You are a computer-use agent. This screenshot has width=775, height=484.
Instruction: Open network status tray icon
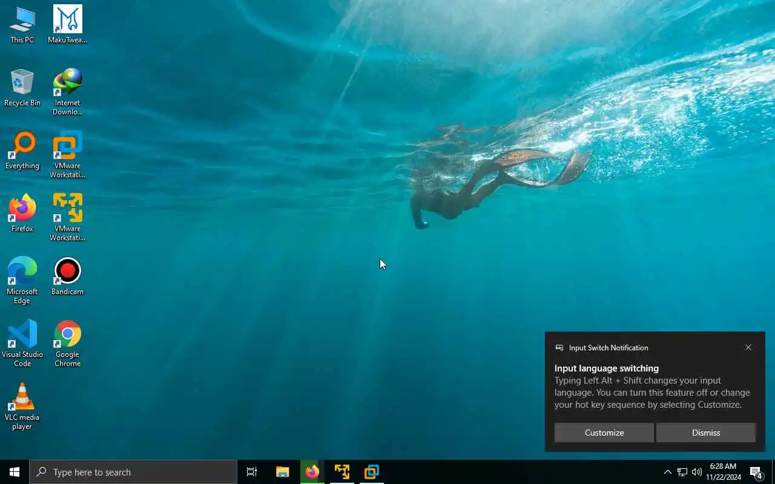[x=682, y=472]
